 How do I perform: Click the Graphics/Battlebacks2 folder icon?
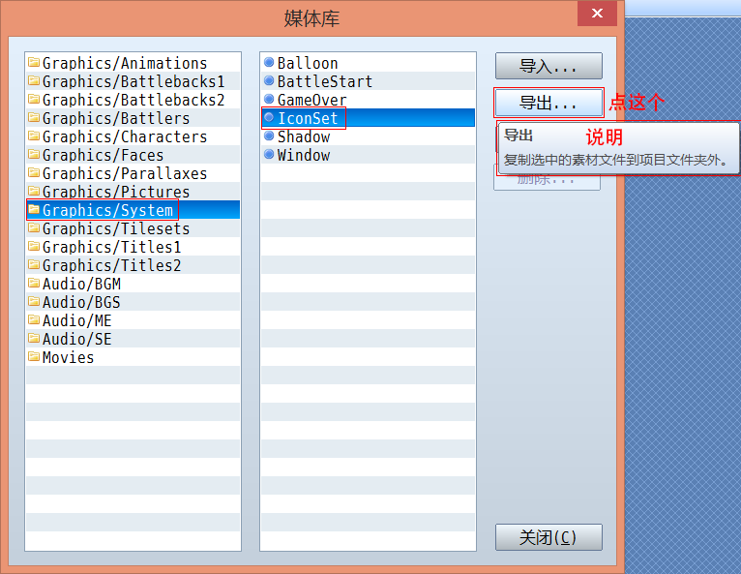tap(34, 100)
